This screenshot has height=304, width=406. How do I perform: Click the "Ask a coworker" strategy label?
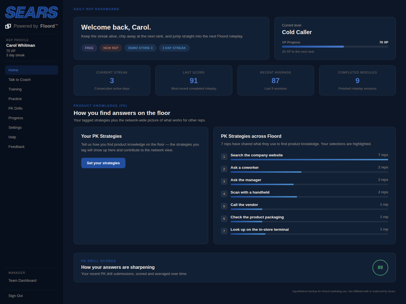pos(244,168)
